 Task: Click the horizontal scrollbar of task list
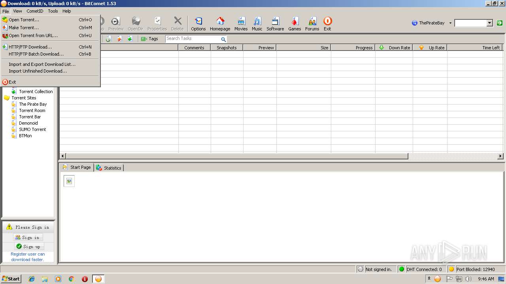point(237,156)
